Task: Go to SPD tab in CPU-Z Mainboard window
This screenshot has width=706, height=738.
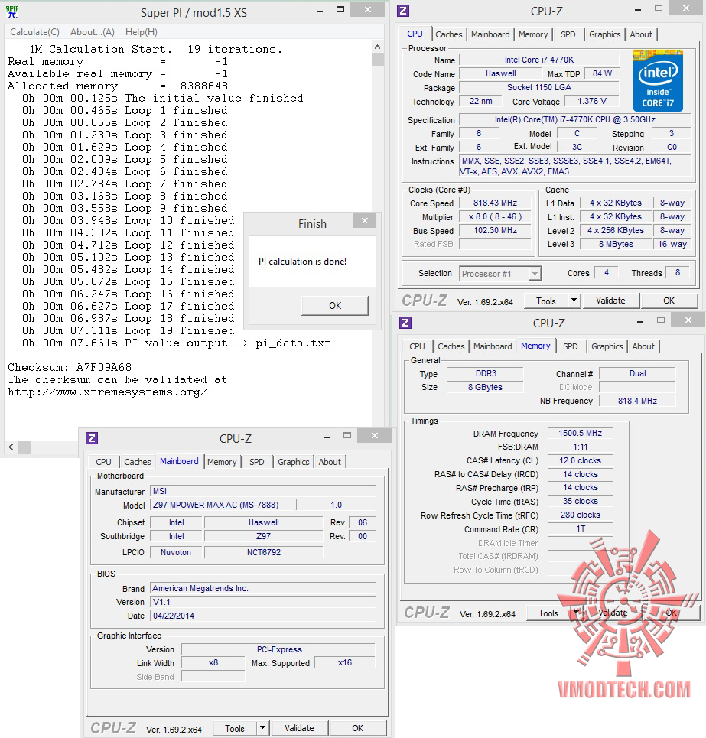Action: click(257, 462)
